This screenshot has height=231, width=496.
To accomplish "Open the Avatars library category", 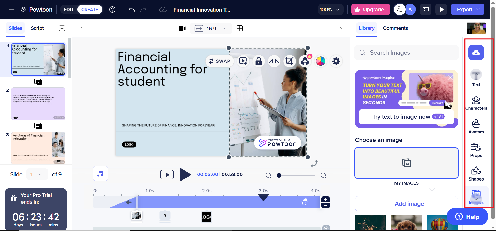I will click(x=476, y=127).
